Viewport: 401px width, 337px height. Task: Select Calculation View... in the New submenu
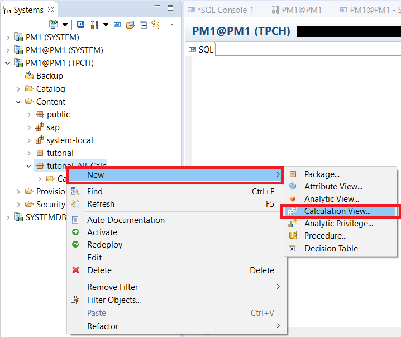click(341, 211)
